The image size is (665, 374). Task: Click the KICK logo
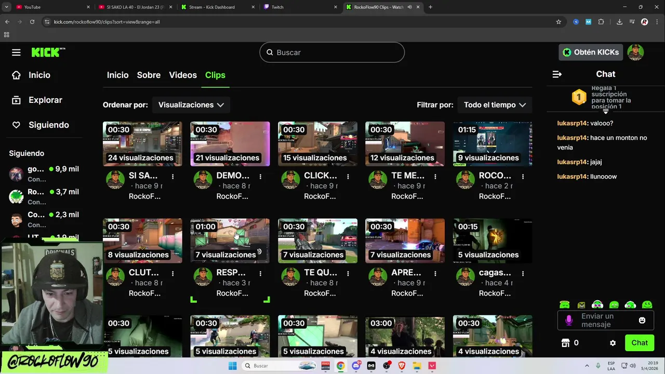48,52
